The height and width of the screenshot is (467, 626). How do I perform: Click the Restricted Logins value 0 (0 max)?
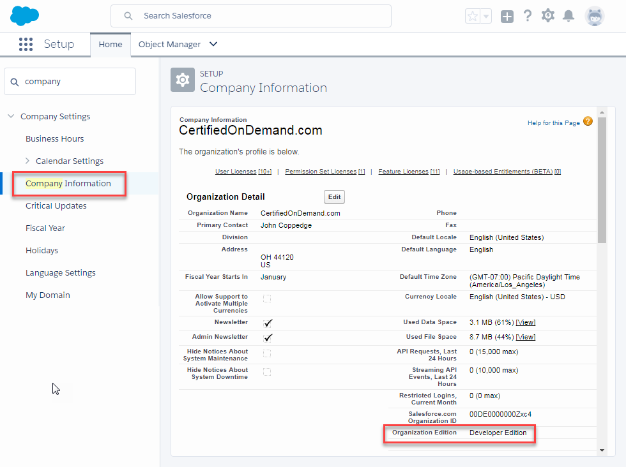coord(485,396)
